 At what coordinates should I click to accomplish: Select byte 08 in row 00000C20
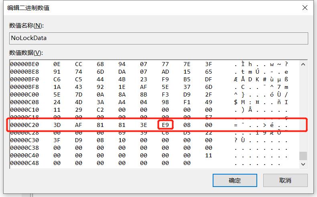tap(187, 125)
